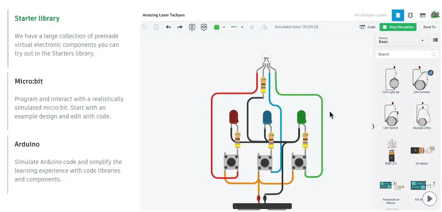Screen dimensions: 442x212
Task: Collapse the components panel chevron
Action: 373,126
